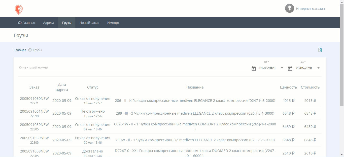Click Отказ от получения 10 мая 12:57
Screen dimensions: 344x157
click(x=93, y=101)
